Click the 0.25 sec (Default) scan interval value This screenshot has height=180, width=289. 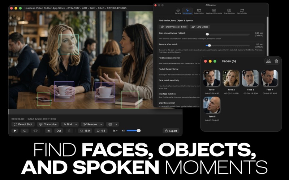click(x=259, y=34)
